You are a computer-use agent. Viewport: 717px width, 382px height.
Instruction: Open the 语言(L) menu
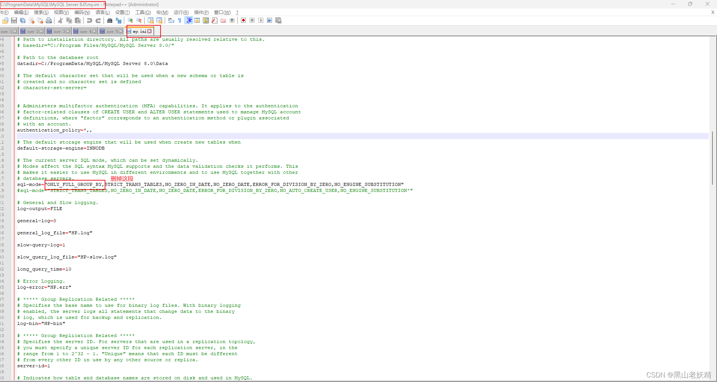pos(102,12)
